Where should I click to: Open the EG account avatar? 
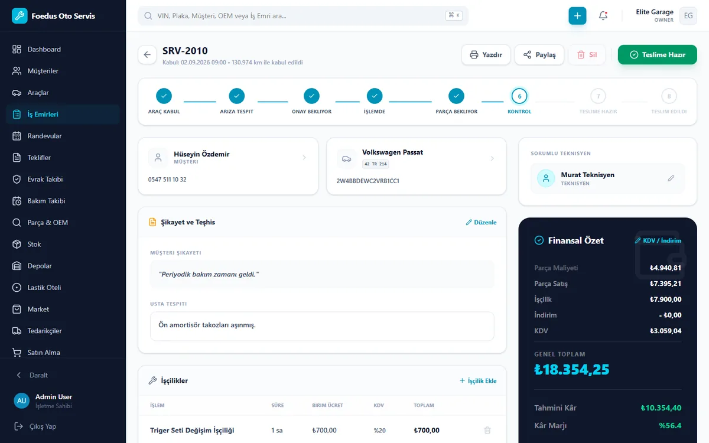click(x=688, y=16)
